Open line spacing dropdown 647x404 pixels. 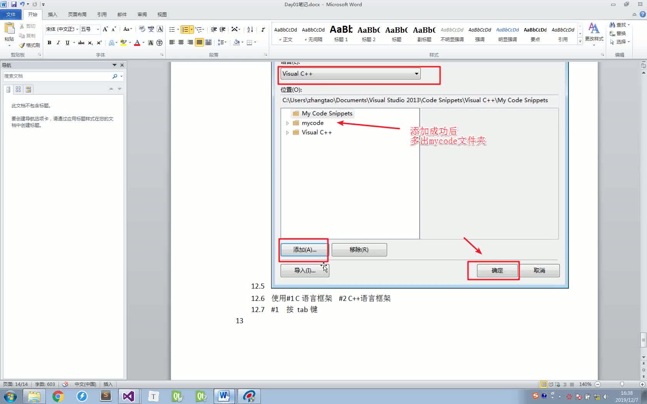click(222, 42)
